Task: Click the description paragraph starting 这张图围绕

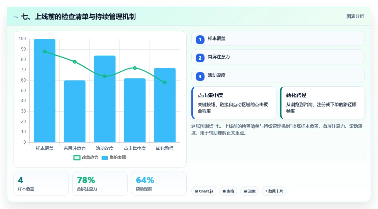Action: point(277,129)
